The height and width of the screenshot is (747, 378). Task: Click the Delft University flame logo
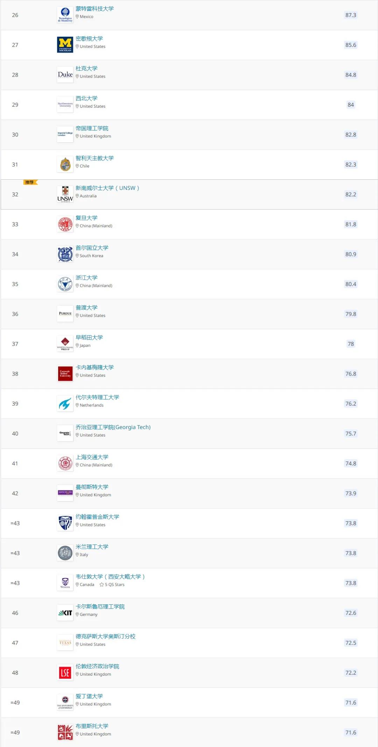[x=65, y=404]
